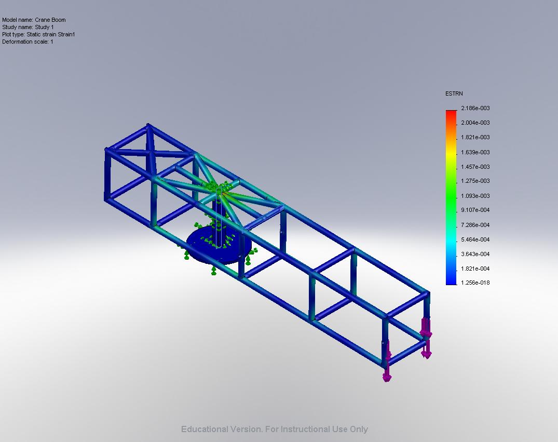Screen dimensions: 558x442
Task: Click the 3.643e-004 legend value
Action: 475,254
